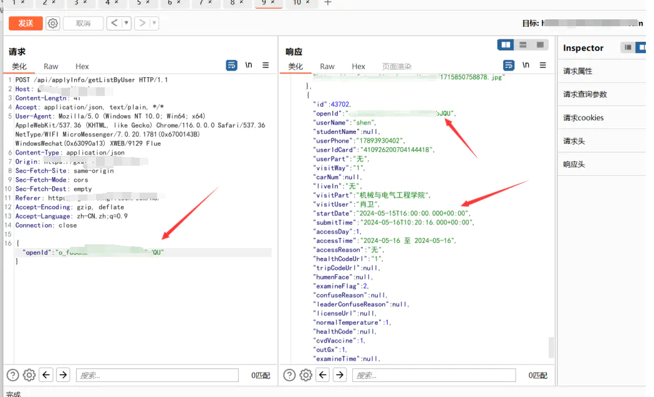Click the Sec-Fetch-Mode: cors header line

click(x=52, y=179)
